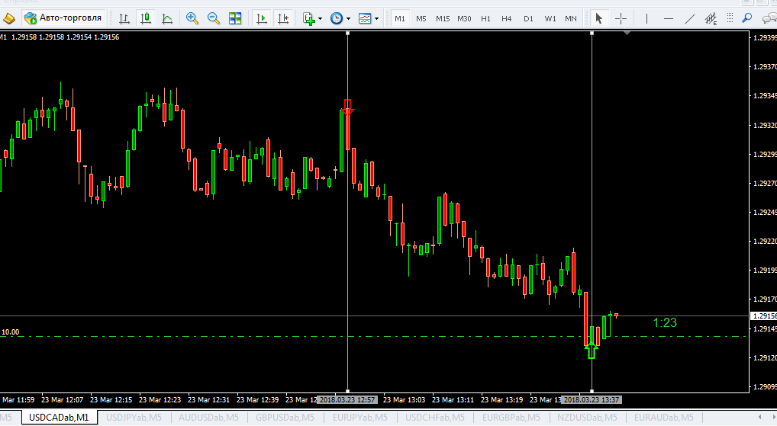This screenshot has height=426, width=777.
Task: Toggle chart shift from right edge
Action: (x=283, y=19)
